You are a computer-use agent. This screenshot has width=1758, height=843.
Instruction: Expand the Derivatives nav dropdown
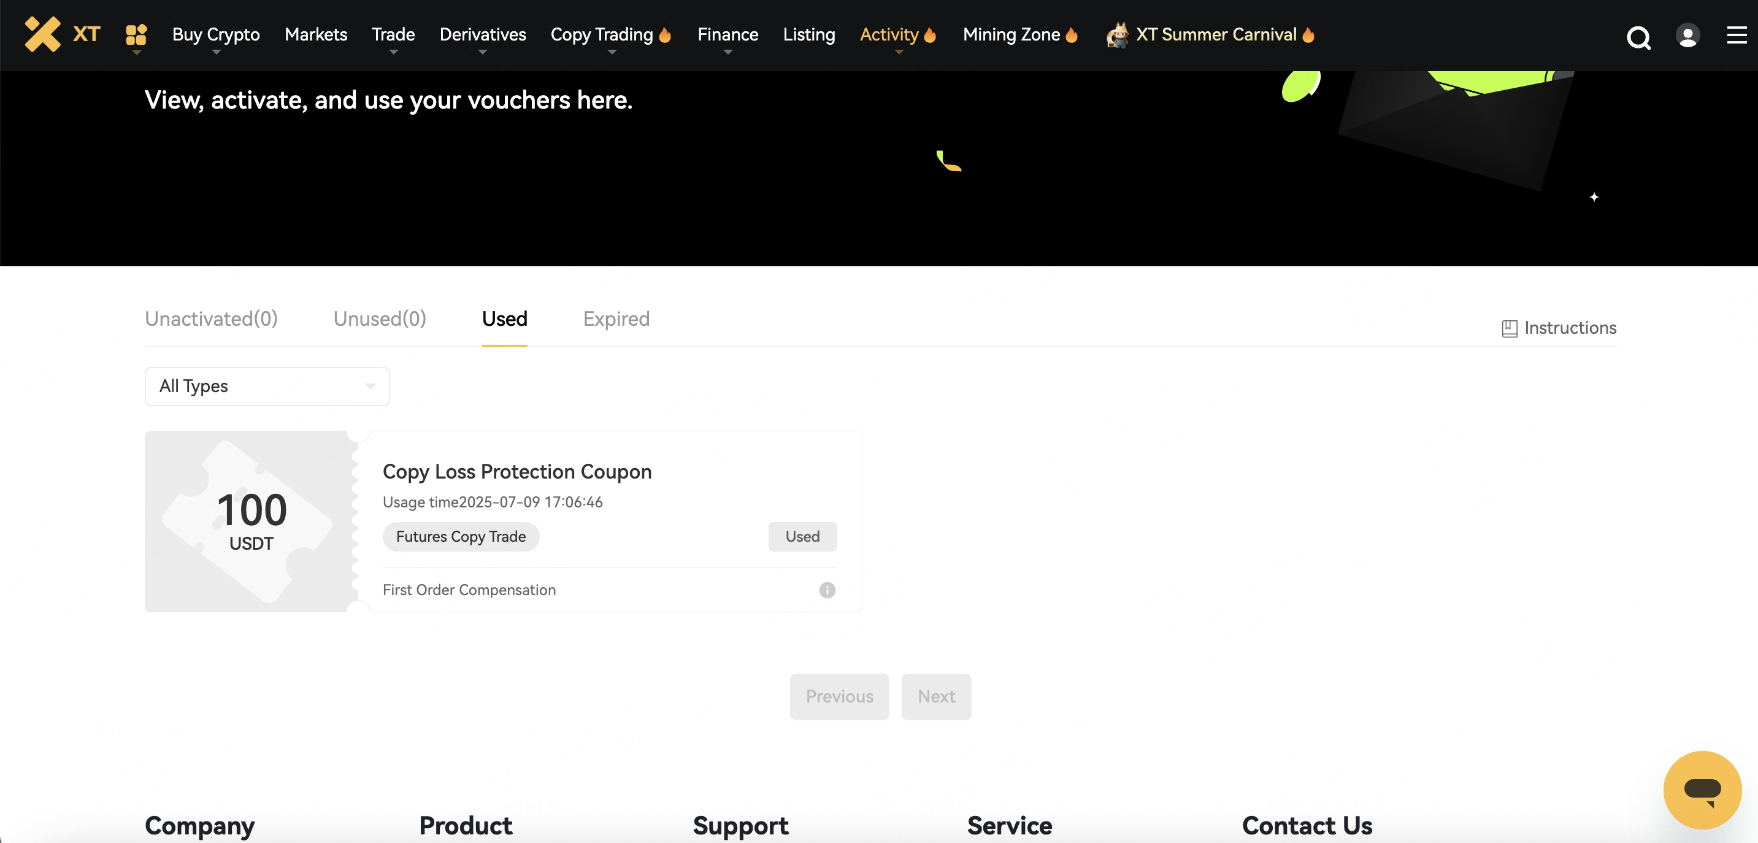(483, 35)
